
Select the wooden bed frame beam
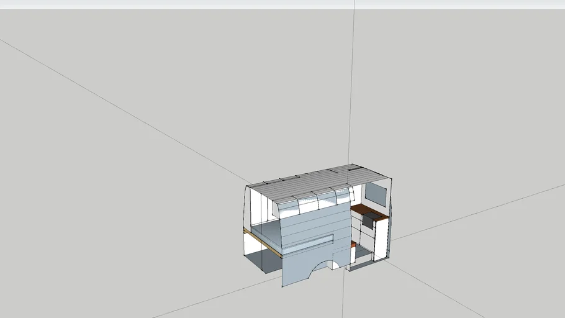point(262,243)
